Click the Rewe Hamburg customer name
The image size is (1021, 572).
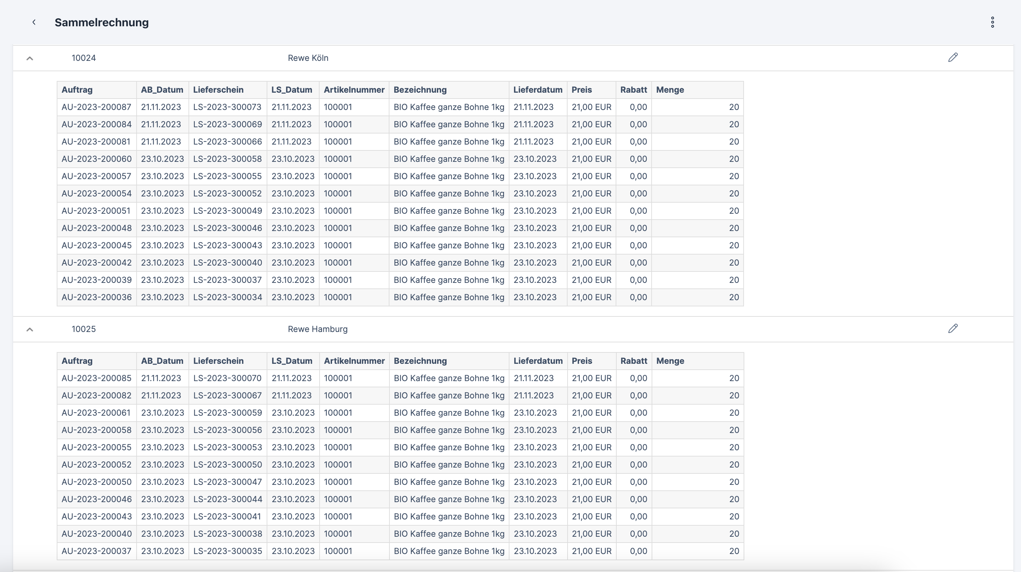point(318,330)
